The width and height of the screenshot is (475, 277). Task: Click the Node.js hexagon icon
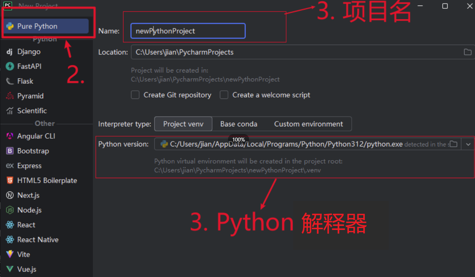pos(10,210)
